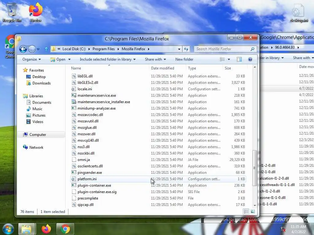Image resolution: width=314 pixels, height=235 pixels.
Task: Create a New folder
Action: (184, 59)
